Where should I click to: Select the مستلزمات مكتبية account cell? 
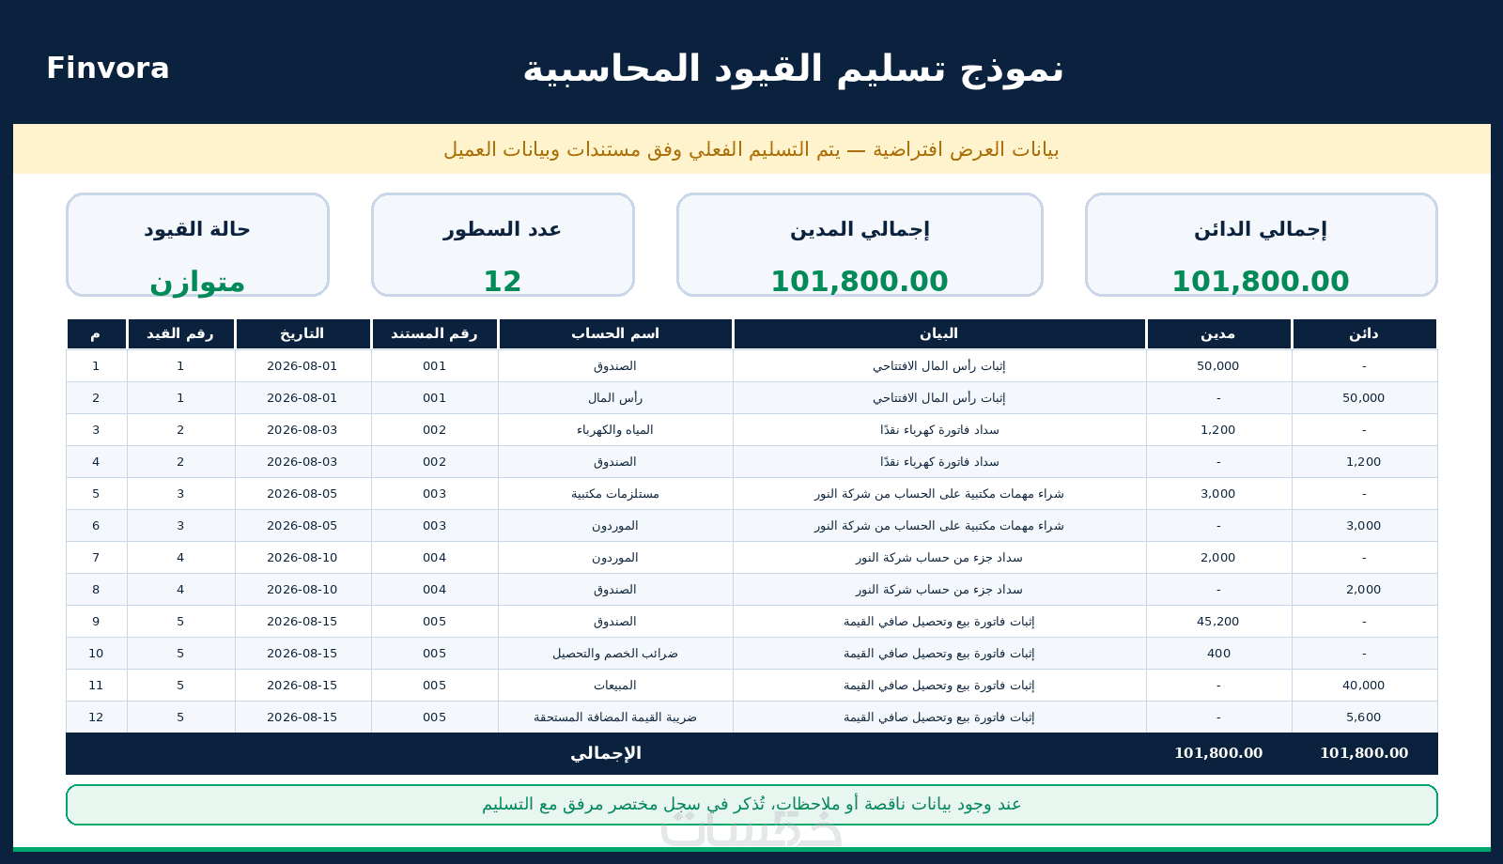pos(615,494)
